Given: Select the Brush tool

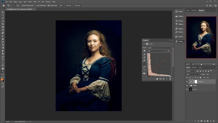Looking at the screenshot, I should (3, 36).
